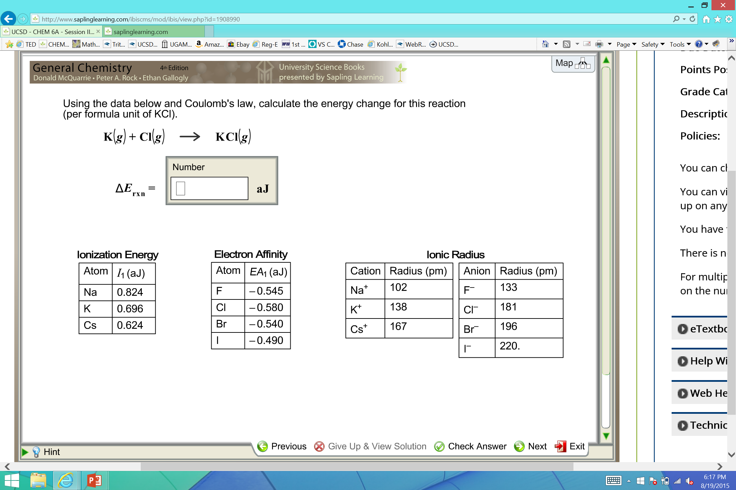
Task: Click the RSS feed icon in the browser toolbar
Action: click(x=567, y=44)
